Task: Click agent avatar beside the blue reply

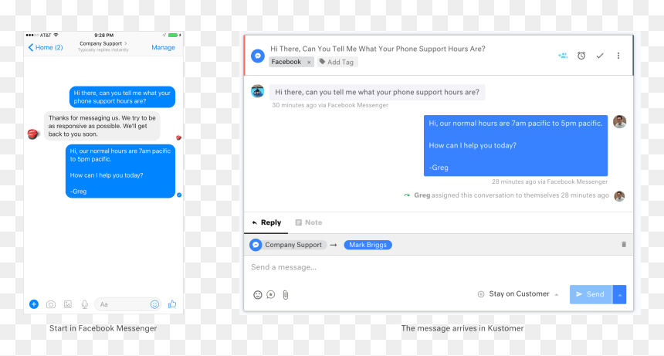Action: pos(619,122)
